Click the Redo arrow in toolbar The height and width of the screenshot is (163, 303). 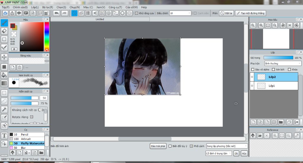[x=64, y=13]
